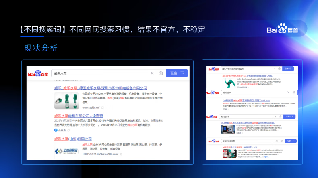Click the 百度一下 button next to the 威乐水泵 search
This screenshot has width=318, height=178.
tap(177, 73)
